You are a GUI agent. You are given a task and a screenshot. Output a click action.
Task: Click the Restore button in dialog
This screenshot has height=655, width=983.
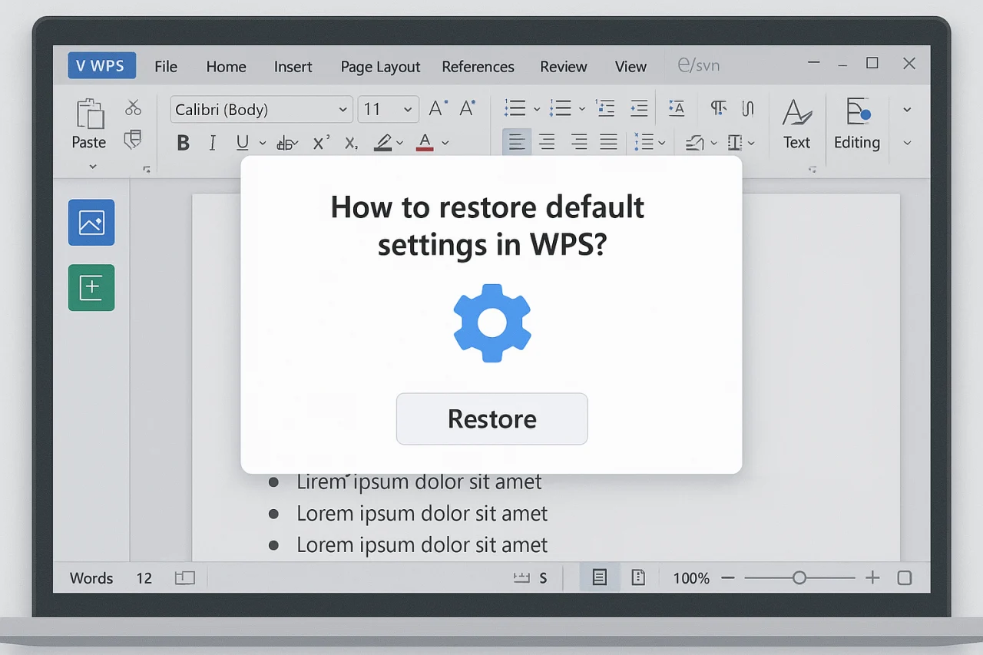tap(491, 418)
